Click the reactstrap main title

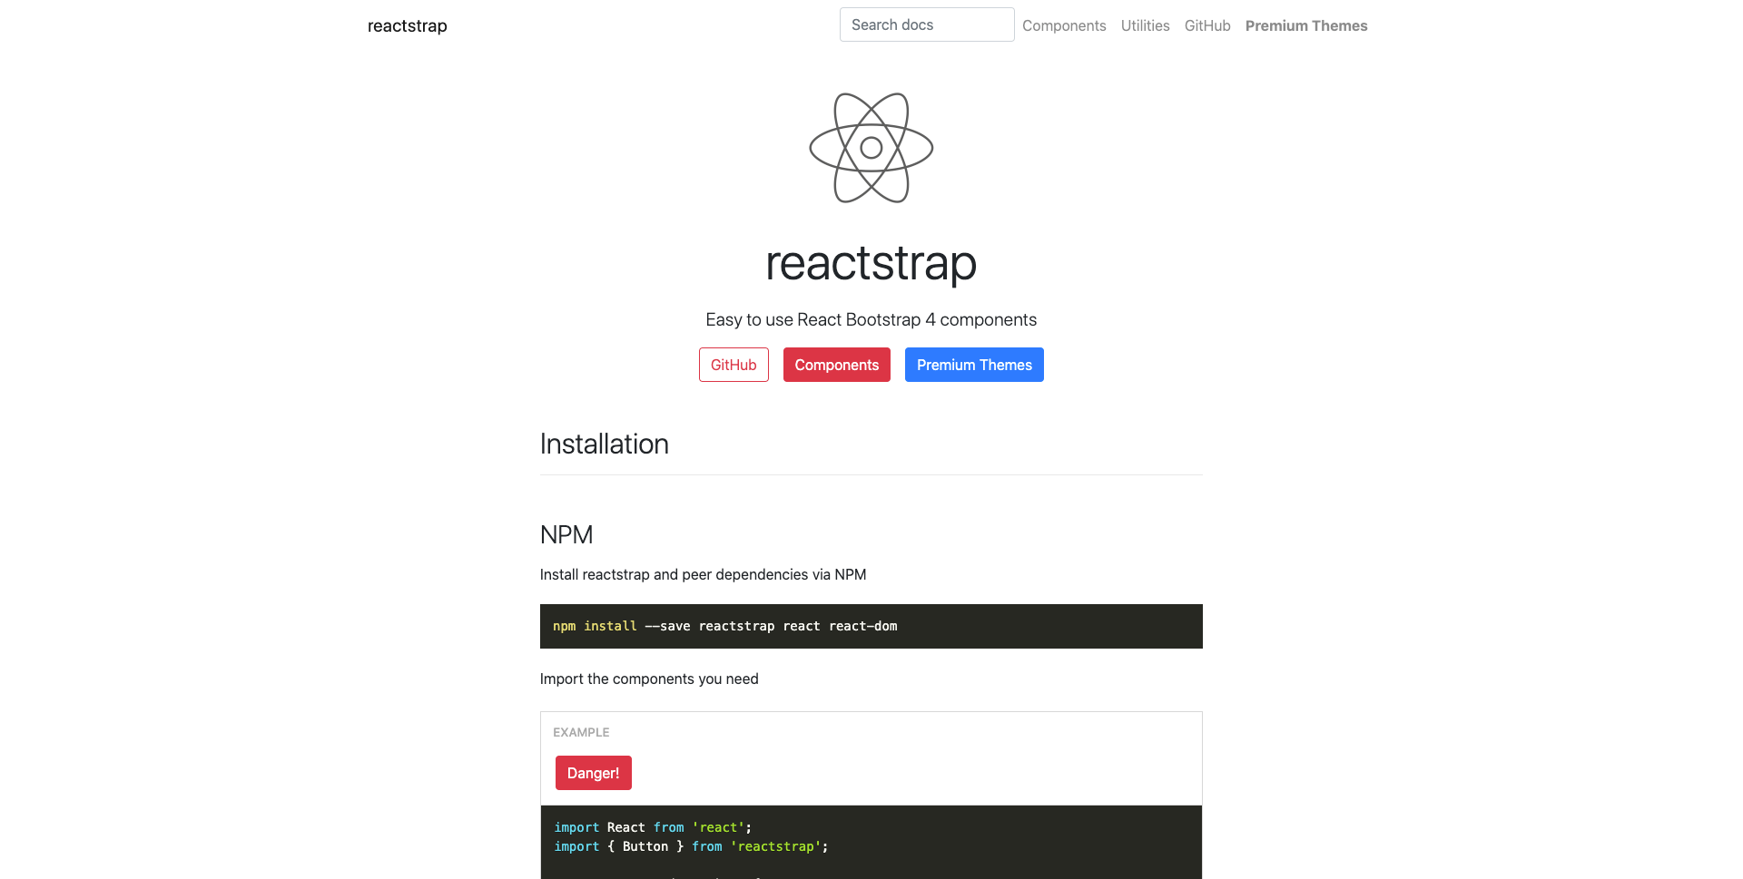pyautogui.click(x=870, y=264)
